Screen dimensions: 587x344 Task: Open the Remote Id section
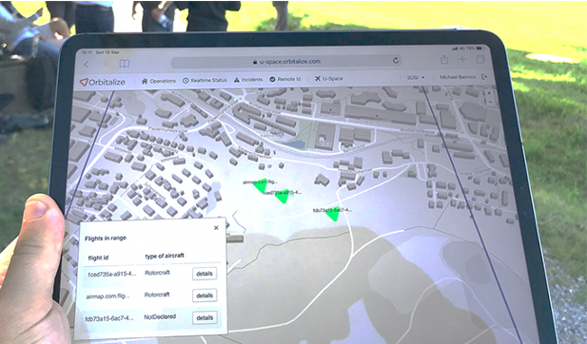click(284, 79)
